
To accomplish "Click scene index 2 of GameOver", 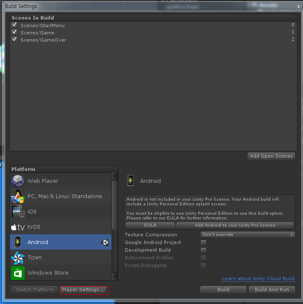I will [293, 39].
